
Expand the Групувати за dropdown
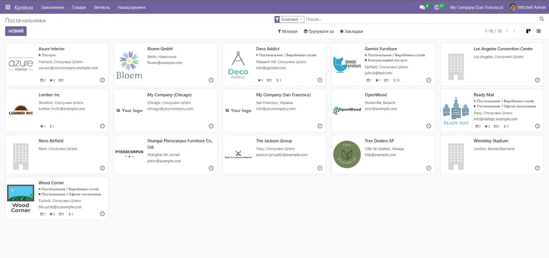tap(319, 31)
